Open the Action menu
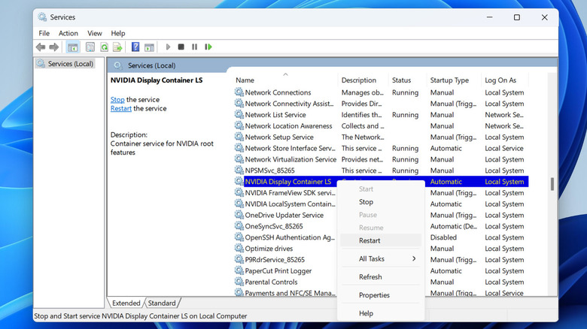Screen dimensions: 587x329 pos(68,33)
